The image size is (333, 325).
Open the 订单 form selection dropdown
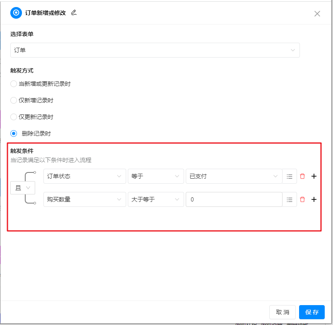pos(155,50)
